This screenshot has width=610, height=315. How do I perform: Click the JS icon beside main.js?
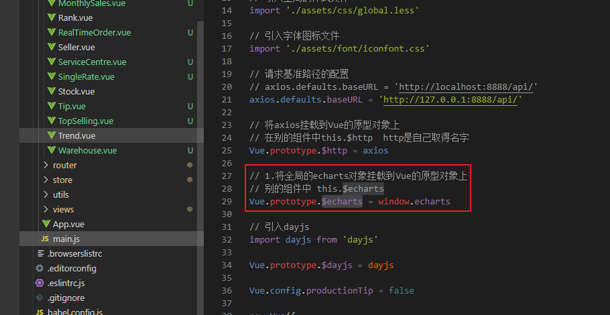point(45,239)
